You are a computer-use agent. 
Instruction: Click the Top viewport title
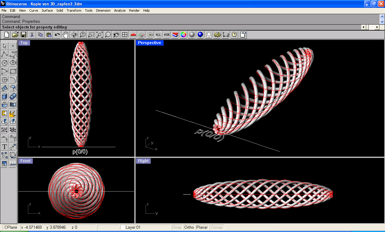pyautogui.click(x=24, y=43)
